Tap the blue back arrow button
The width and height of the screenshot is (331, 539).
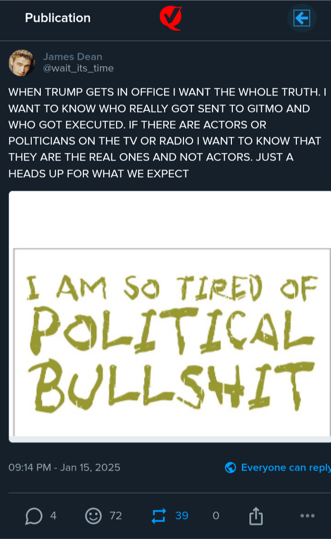302,18
